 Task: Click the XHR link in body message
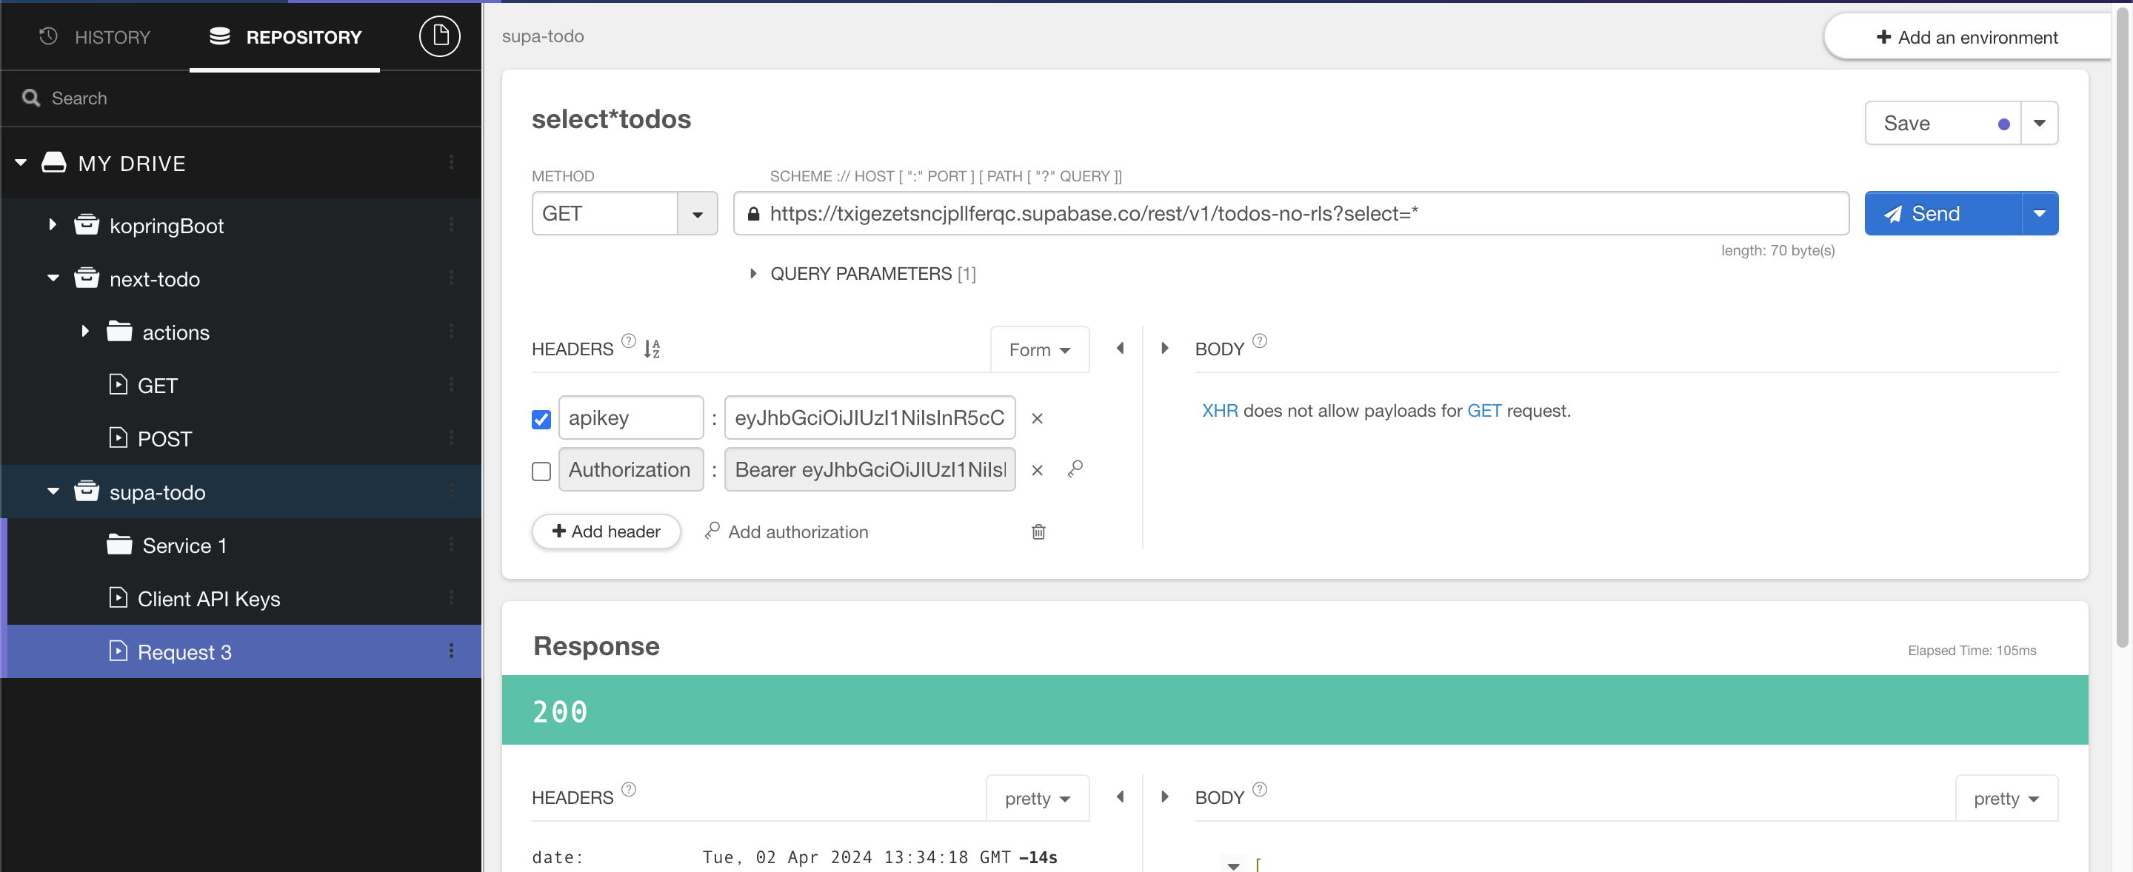point(1219,410)
